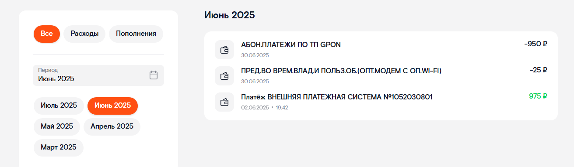Open the ОПТ.МОДЕМ С ОП.WI-FI rental transaction
The image size is (574, 167).
pos(381,75)
